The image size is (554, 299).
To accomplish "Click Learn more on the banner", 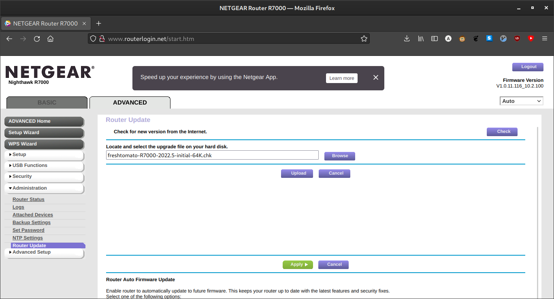I will [342, 78].
